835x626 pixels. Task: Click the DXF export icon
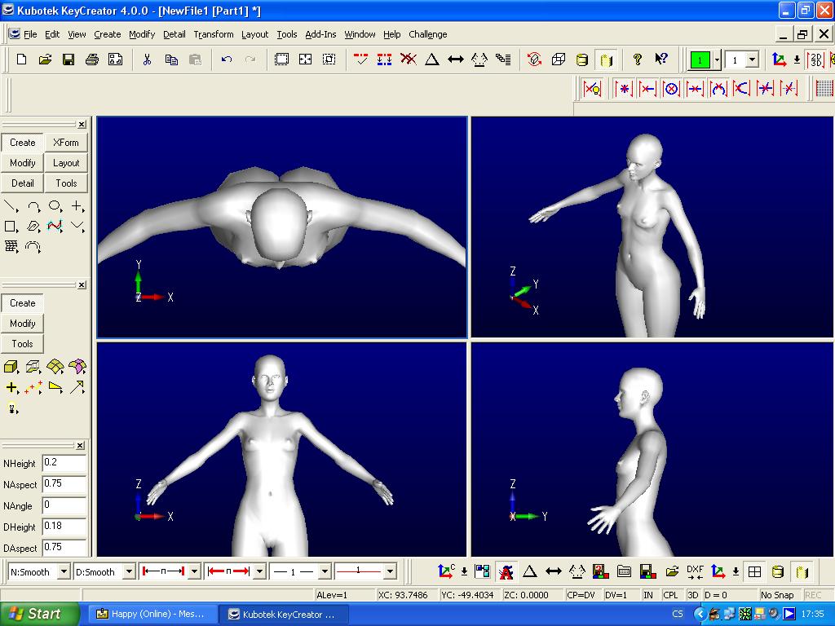click(695, 571)
